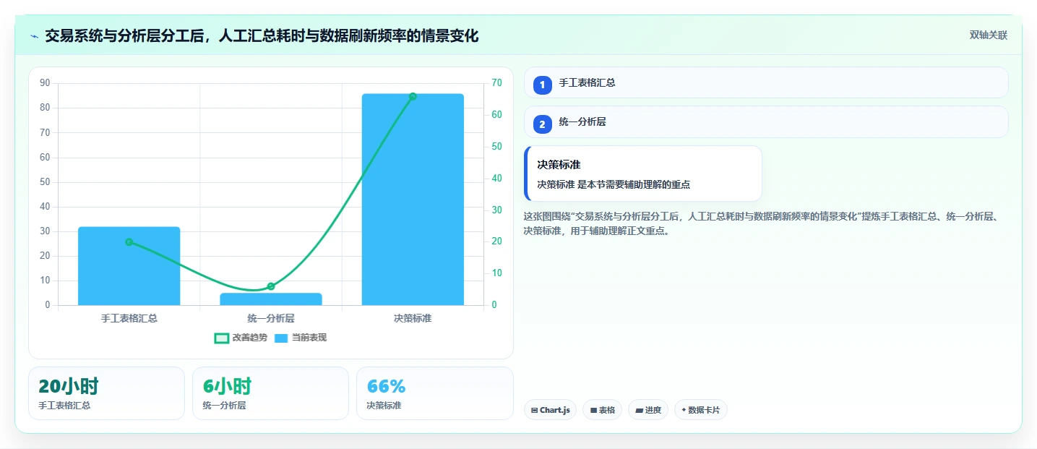Viewport: 1037px width, 449px height.
Task: Click the line point atop 决策标准 bar
Action: click(413, 96)
